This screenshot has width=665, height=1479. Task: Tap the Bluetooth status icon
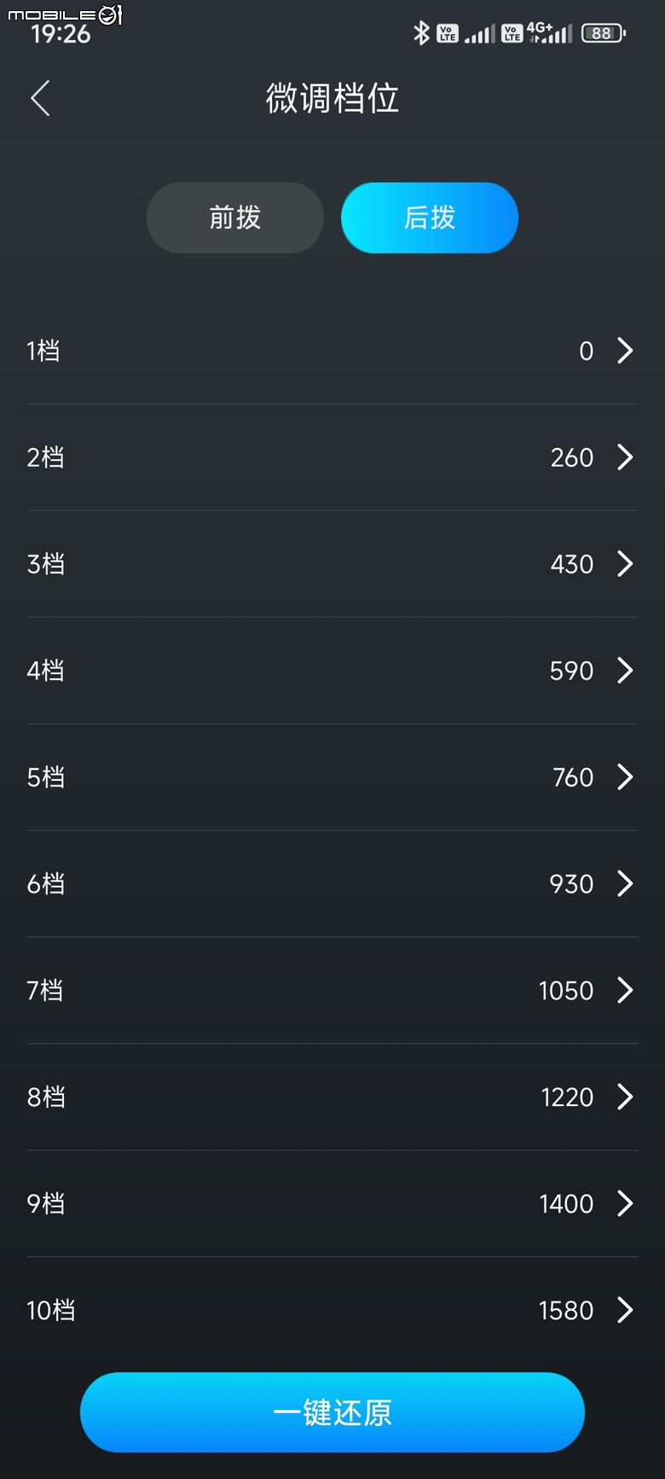[421, 33]
